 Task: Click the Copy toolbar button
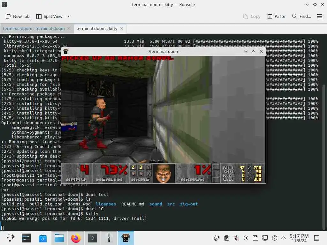(252, 17)
